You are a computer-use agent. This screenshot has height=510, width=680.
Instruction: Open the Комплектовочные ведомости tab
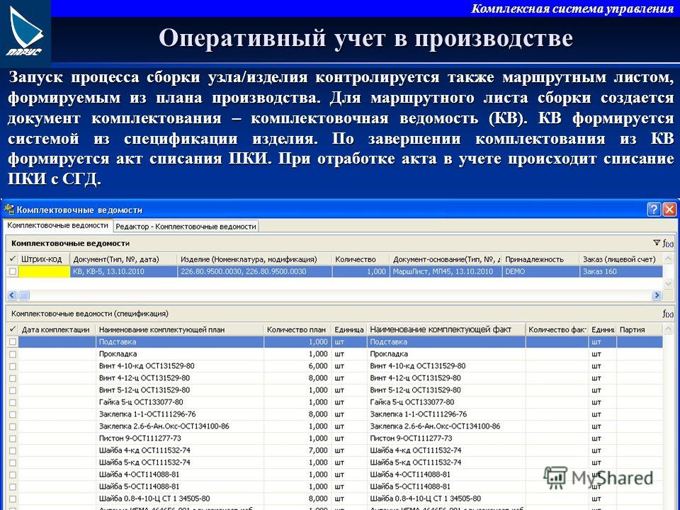click(57, 225)
